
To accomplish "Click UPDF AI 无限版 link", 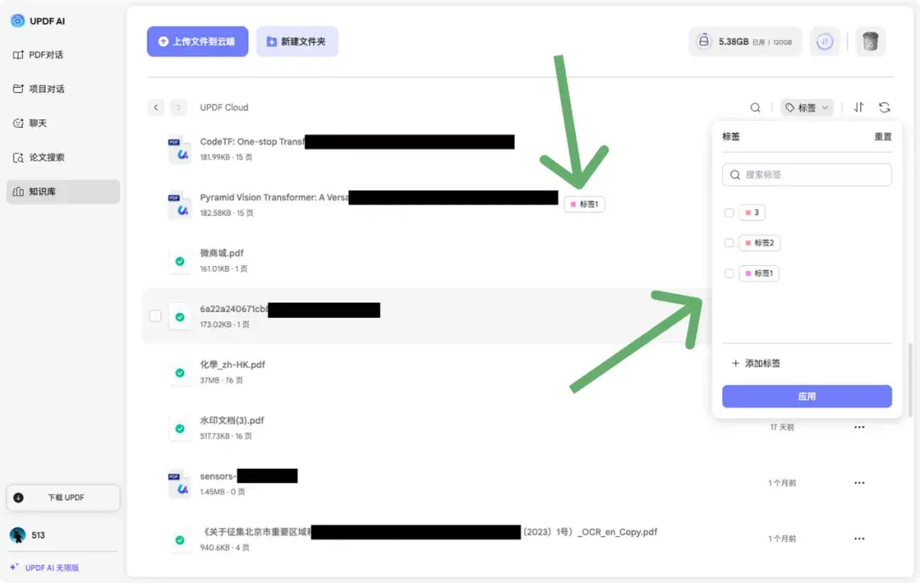I will pyautogui.click(x=44, y=568).
